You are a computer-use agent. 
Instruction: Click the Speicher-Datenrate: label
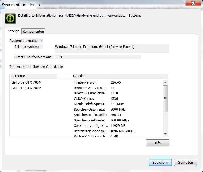[89, 110]
